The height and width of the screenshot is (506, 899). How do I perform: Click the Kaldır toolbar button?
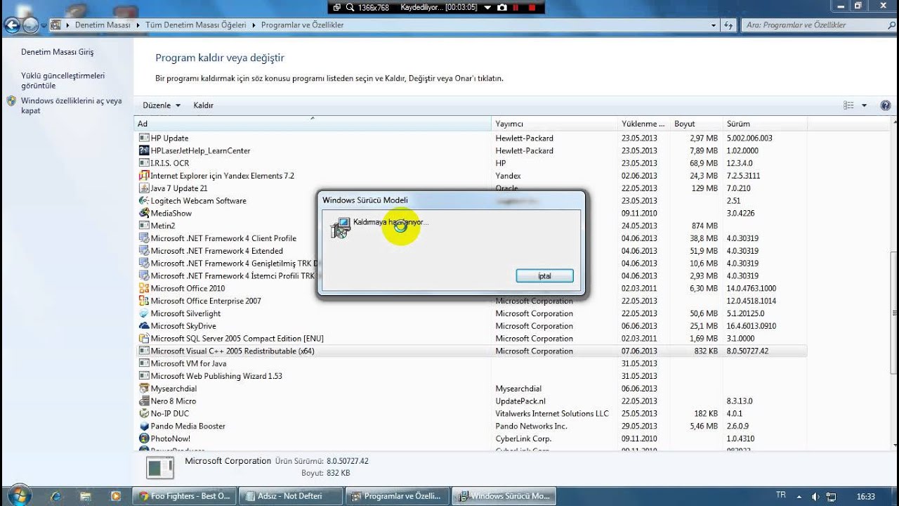pos(204,105)
